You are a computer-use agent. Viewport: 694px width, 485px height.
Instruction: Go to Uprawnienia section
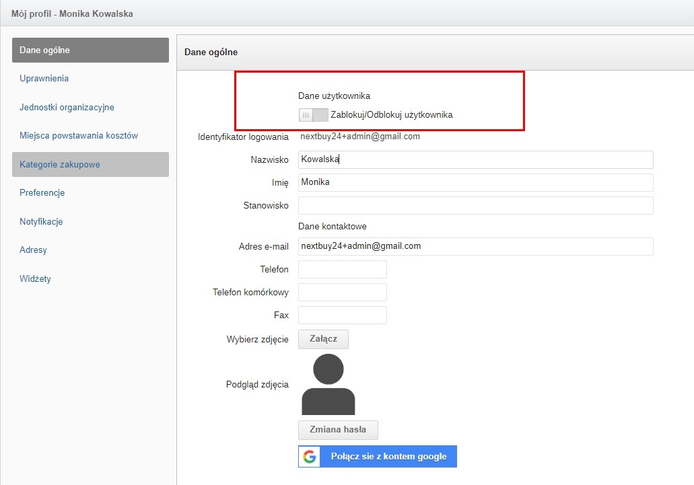point(44,79)
